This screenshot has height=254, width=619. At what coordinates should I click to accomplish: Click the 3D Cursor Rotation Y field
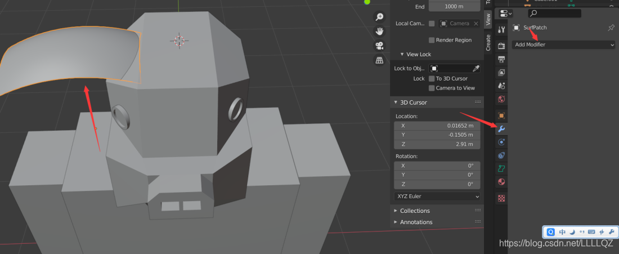point(437,175)
